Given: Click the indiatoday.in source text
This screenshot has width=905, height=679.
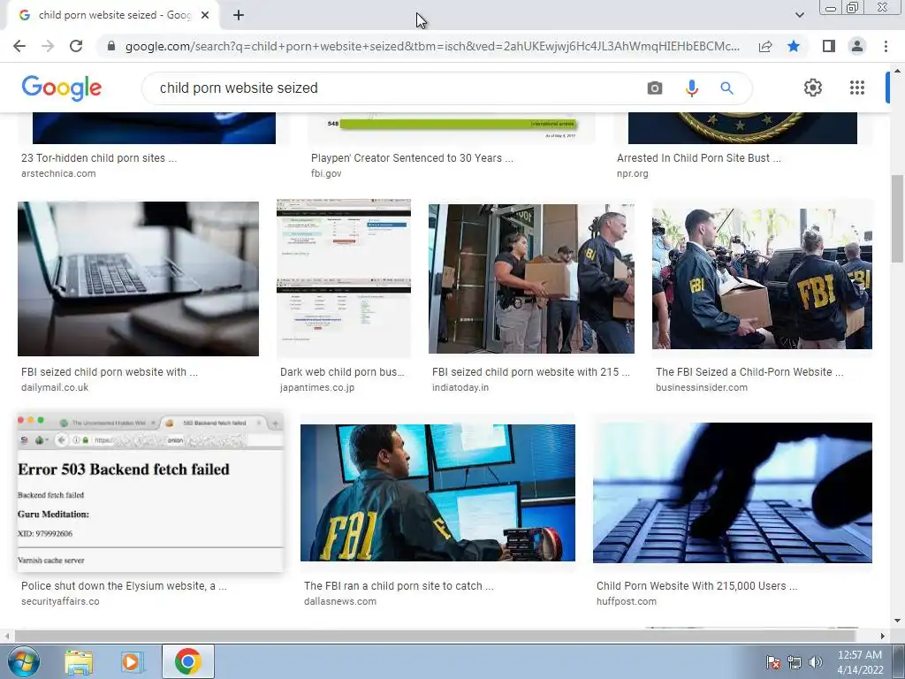Looking at the screenshot, I should (x=460, y=387).
